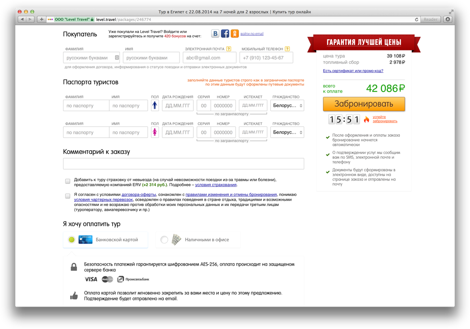Focus first tourist birth date field
The width and height of the screenshot is (470, 329).
click(178, 105)
